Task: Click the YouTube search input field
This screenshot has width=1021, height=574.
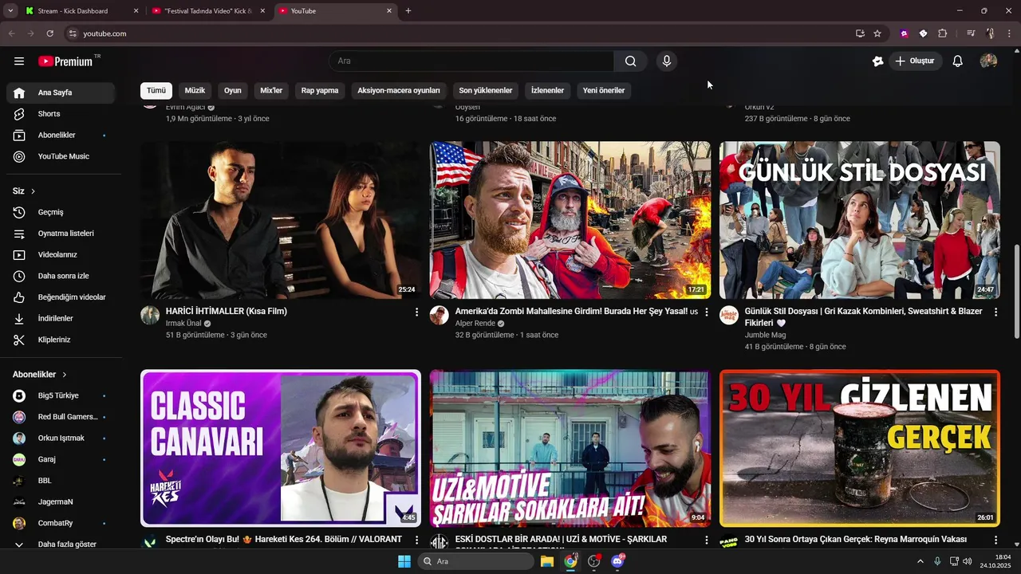Action: pos(471,61)
